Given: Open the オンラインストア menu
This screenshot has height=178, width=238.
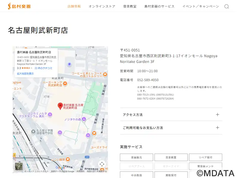Looking at the screenshot, I should [x=102, y=6].
